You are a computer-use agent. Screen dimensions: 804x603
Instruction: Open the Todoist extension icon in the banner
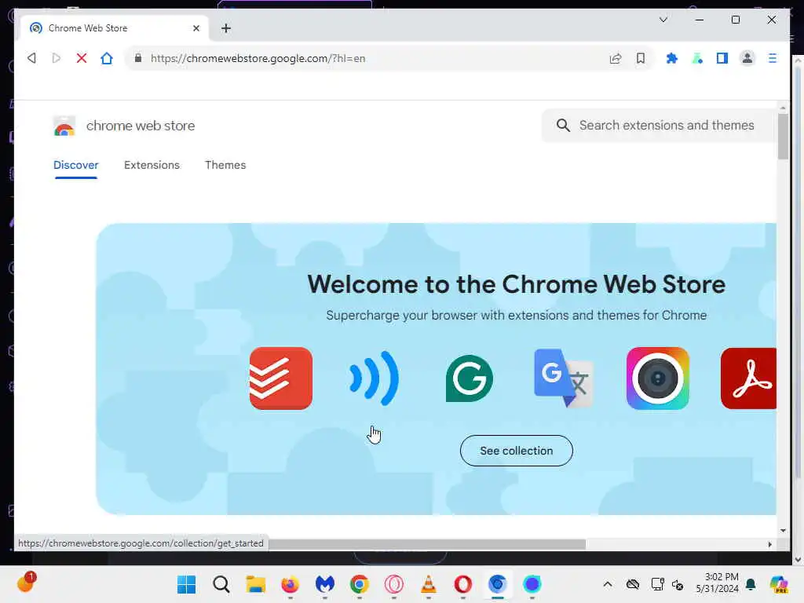coord(281,378)
